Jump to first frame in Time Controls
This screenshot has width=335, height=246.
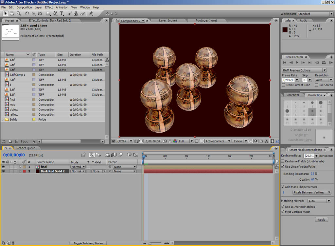point(285,62)
